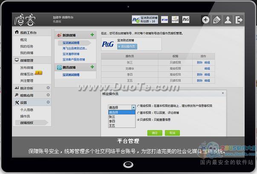The height and width of the screenshot is (174, 257).
Task: Switch to the small P&G thumbnail at header right
Action: tap(186, 20)
